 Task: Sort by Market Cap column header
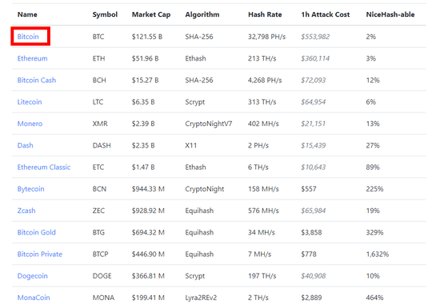point(151,14)
